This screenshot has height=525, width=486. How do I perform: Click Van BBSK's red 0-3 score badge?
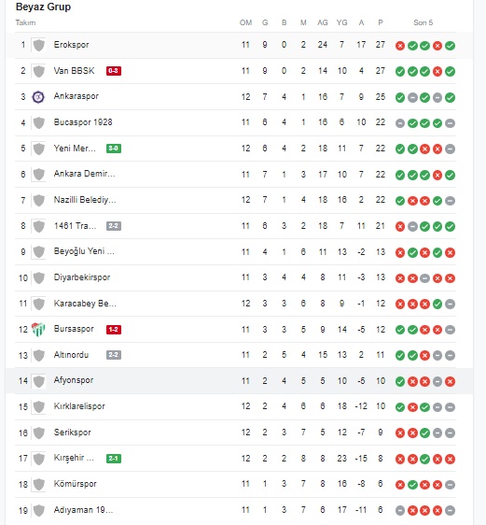coord(114,71)
